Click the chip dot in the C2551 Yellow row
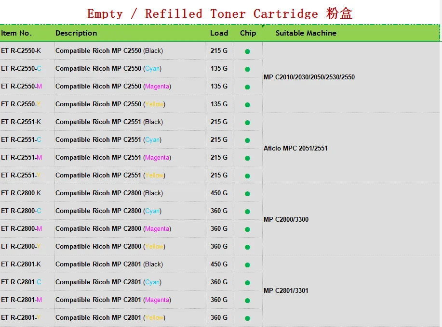The image size is (442, 327). point(247,176)
